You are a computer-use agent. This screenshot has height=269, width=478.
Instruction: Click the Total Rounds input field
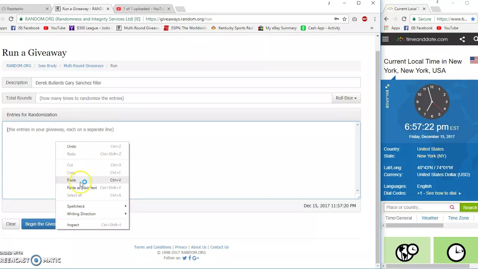point(183,98)
